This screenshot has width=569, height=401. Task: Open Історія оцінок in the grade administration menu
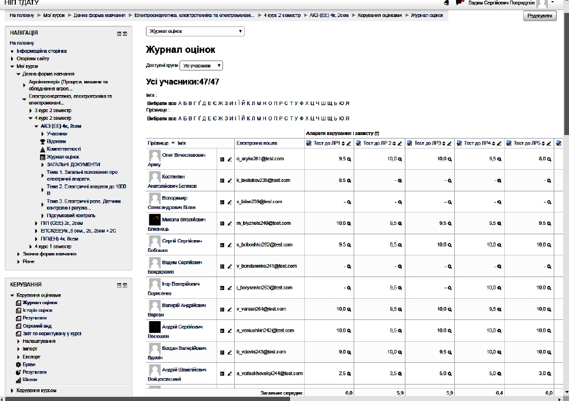37,310
